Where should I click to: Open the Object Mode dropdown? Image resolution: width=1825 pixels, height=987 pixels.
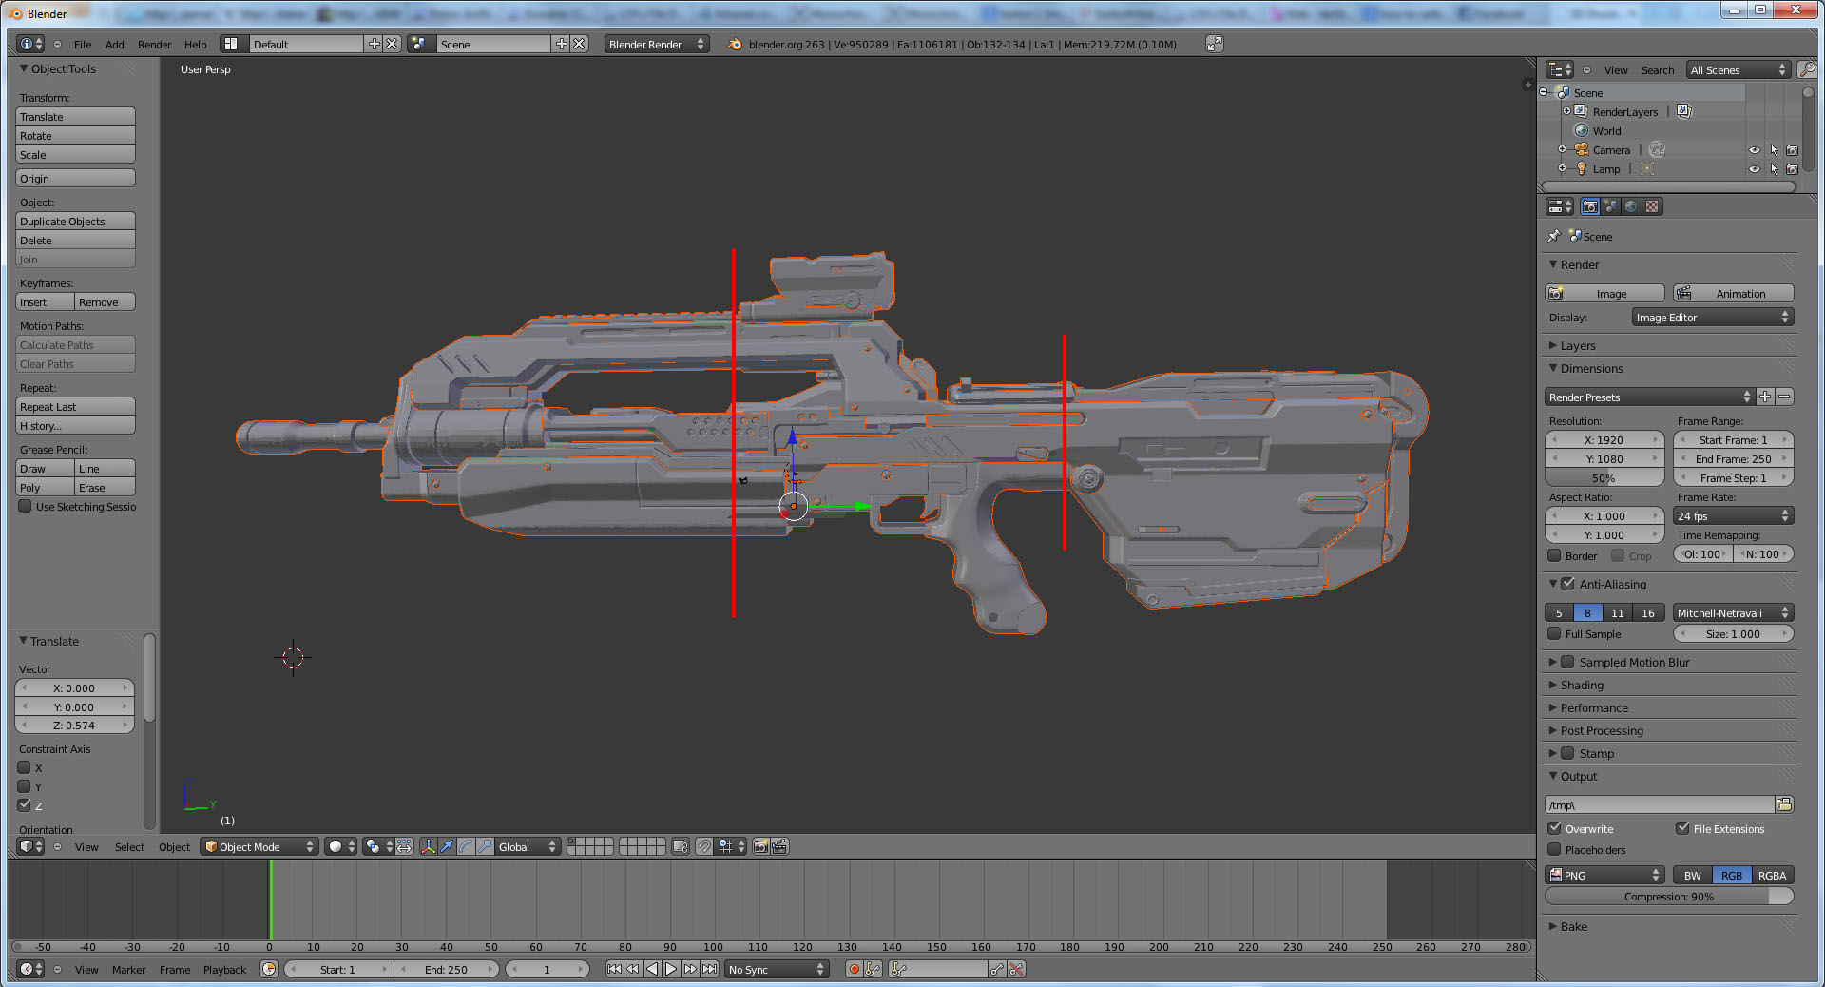(x=259, y=846)
